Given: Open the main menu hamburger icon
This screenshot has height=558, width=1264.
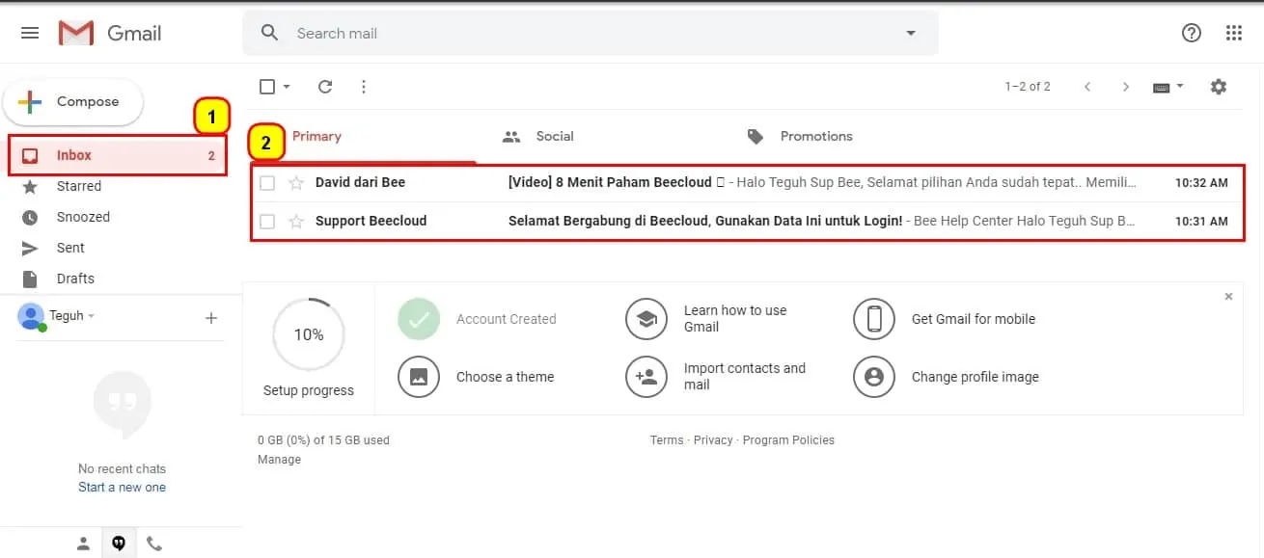Looking at the screenshot, I should coord(30,33).
